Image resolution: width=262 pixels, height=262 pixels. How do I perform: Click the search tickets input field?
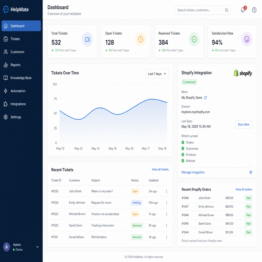(203, 10)
